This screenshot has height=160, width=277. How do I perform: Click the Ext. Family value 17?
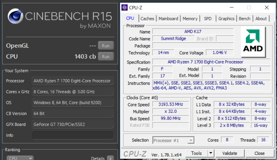(162, 76)
